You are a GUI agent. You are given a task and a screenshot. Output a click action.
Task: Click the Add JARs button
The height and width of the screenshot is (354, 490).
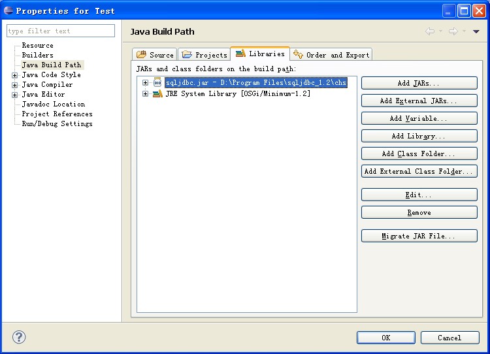point(419,83)
